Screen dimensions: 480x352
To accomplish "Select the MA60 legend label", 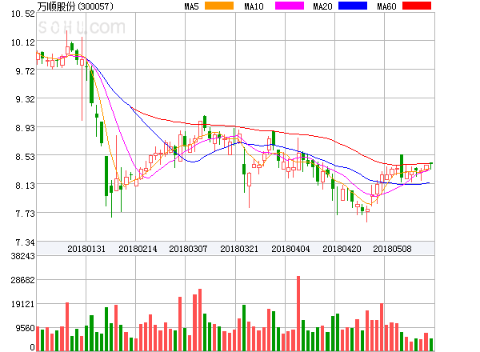I will tap(386, 6).
